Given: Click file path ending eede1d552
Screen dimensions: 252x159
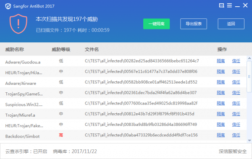Looking at the screenshot, I should tap(141, 82).
